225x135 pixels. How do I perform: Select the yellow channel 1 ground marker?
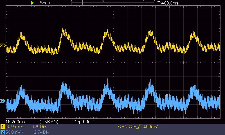tap(3, 46)
